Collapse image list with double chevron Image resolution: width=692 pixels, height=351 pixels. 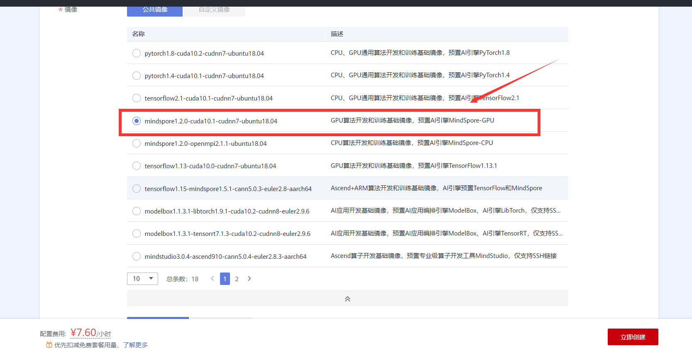(347, 299)
